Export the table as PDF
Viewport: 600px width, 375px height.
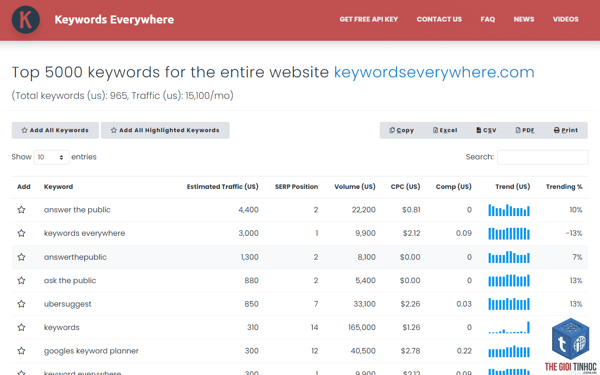525,130
